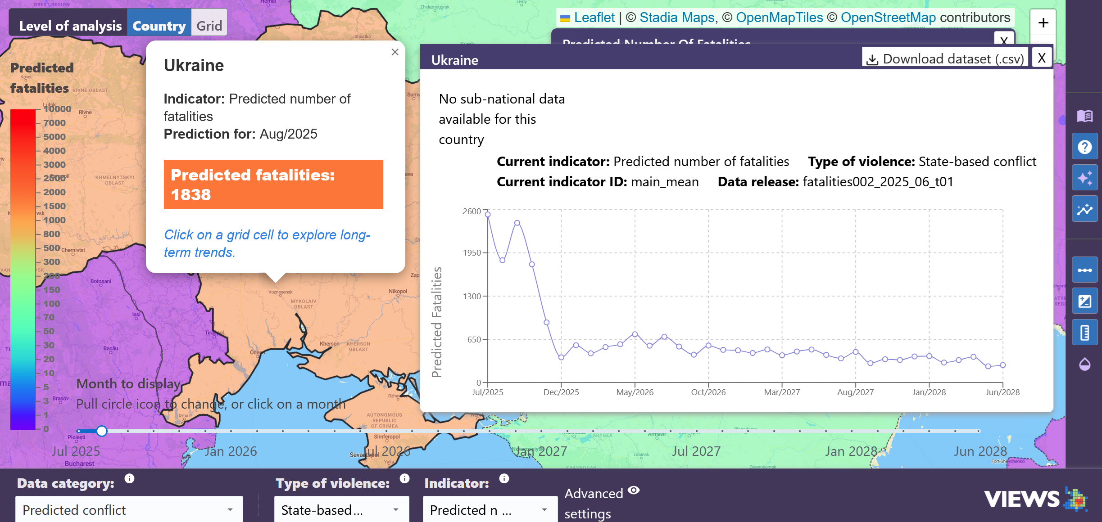The width and height of the screenshot is (1102, 522).
Task: Click the opacity droplet icon
Action: coord(1084,364)
